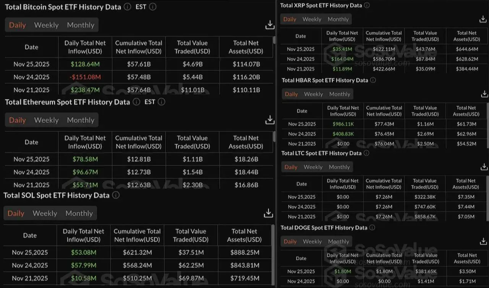
Task: Select Monthly view for SOL ETF
Action: click(x=79, y=213)
